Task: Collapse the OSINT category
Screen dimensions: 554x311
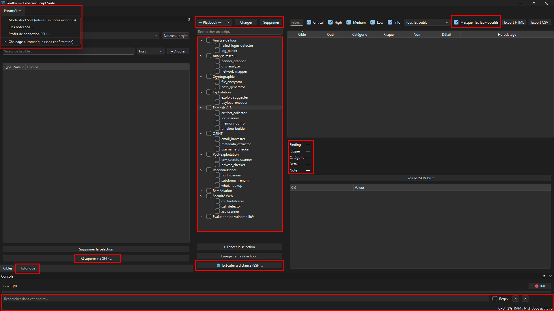Action: 201,133
